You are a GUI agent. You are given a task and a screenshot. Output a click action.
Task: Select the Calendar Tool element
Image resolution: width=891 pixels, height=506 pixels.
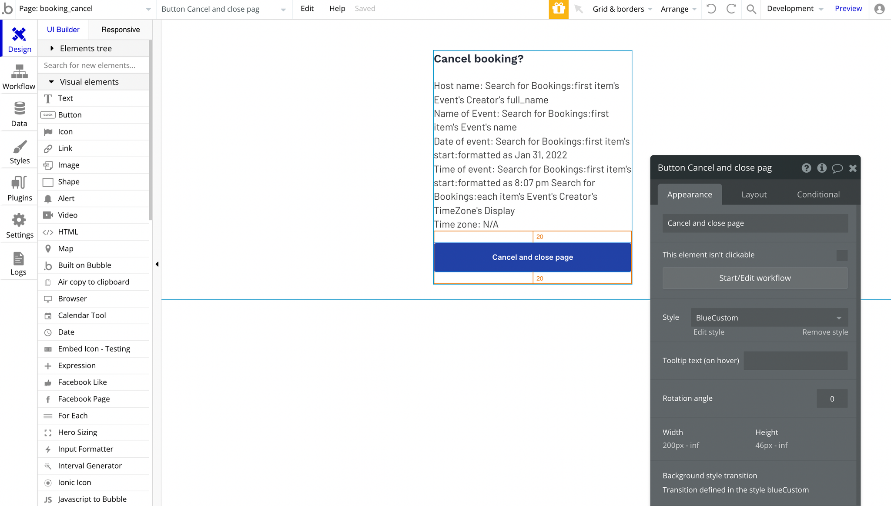[x=94, y=315]
